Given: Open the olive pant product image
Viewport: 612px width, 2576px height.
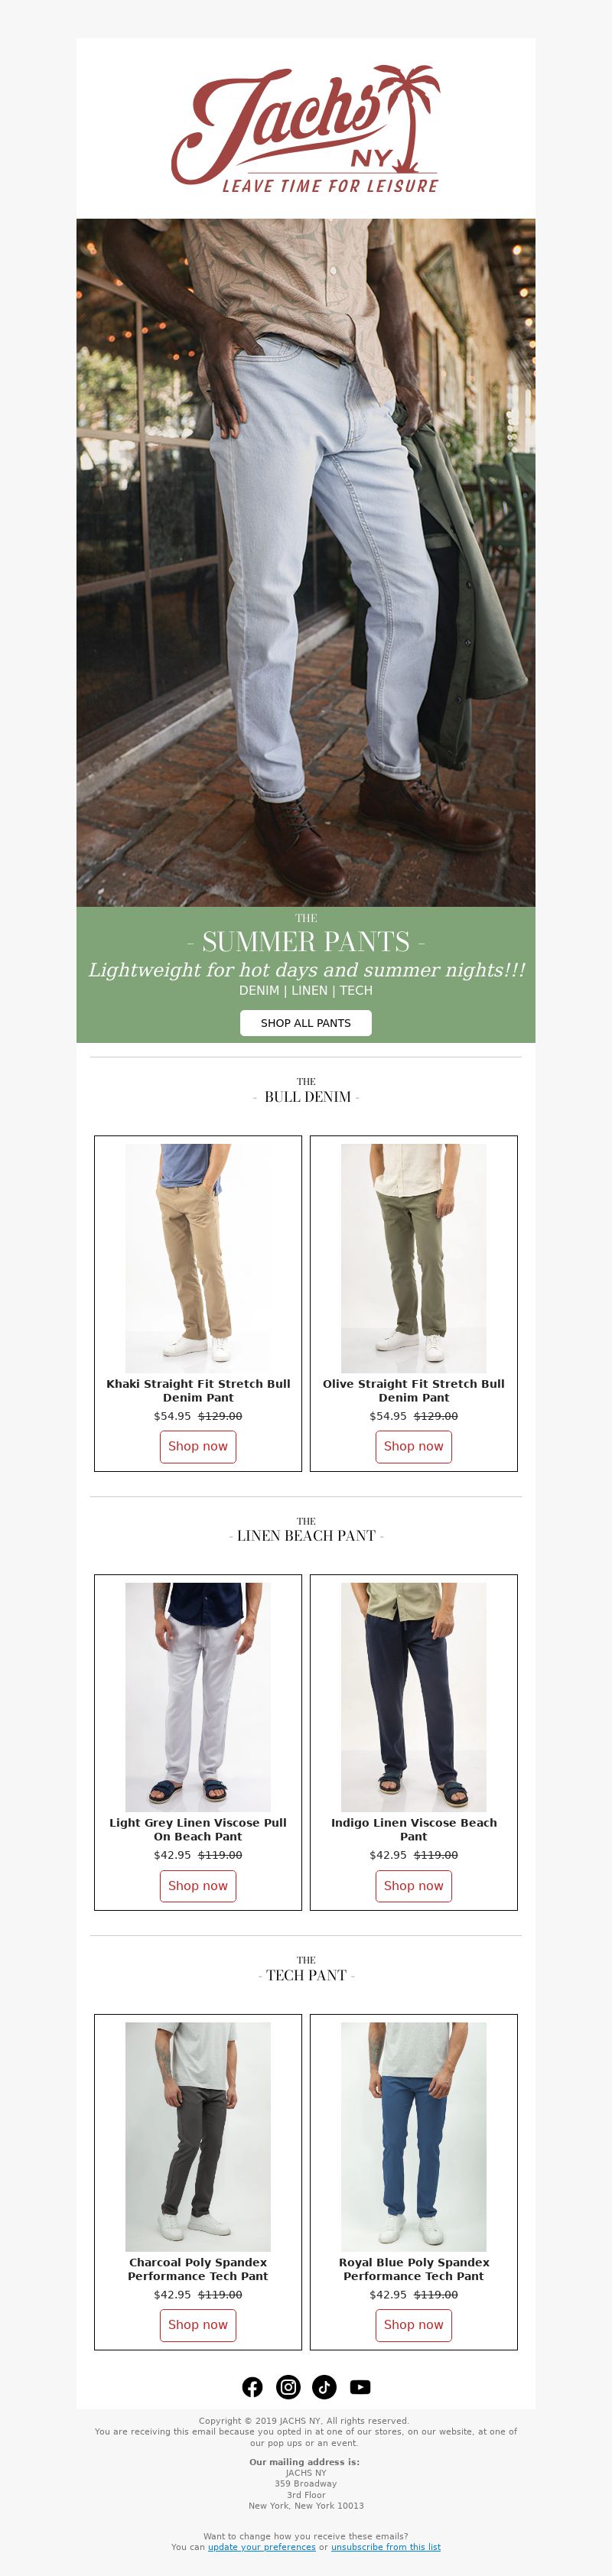Looking at the screenshot, I should 414,1258.
